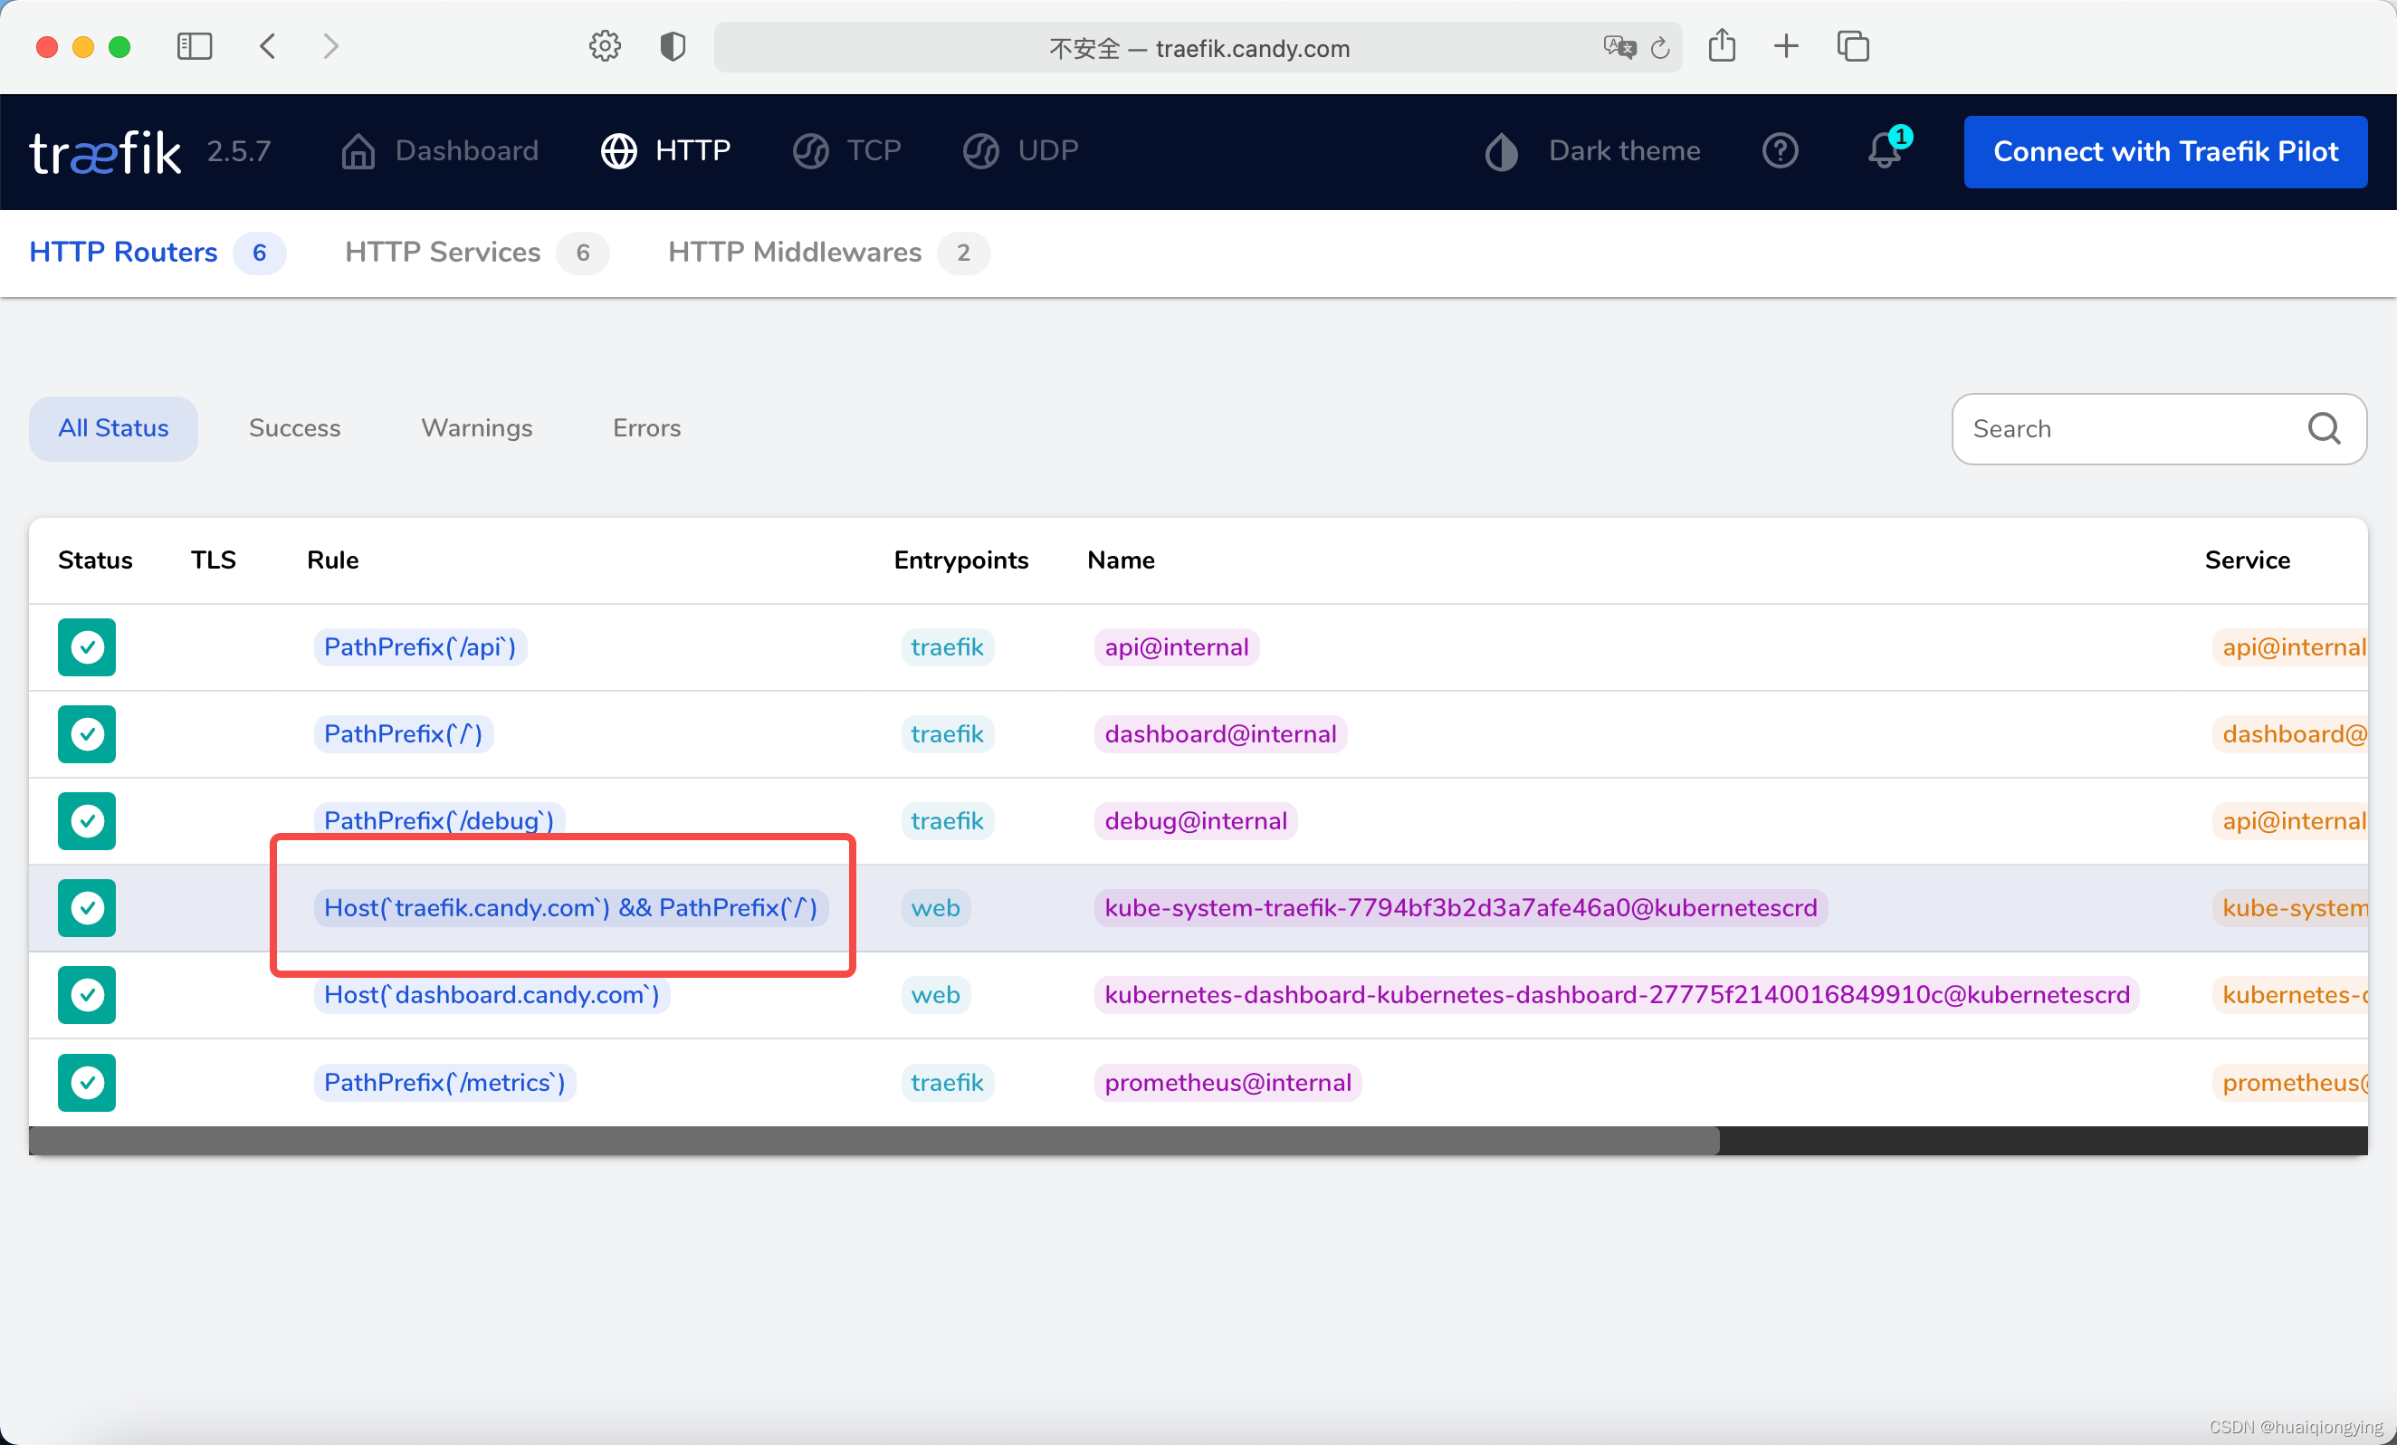Click the api@internal router name
2397x1445 pixels.
[x=1176, y=647]
